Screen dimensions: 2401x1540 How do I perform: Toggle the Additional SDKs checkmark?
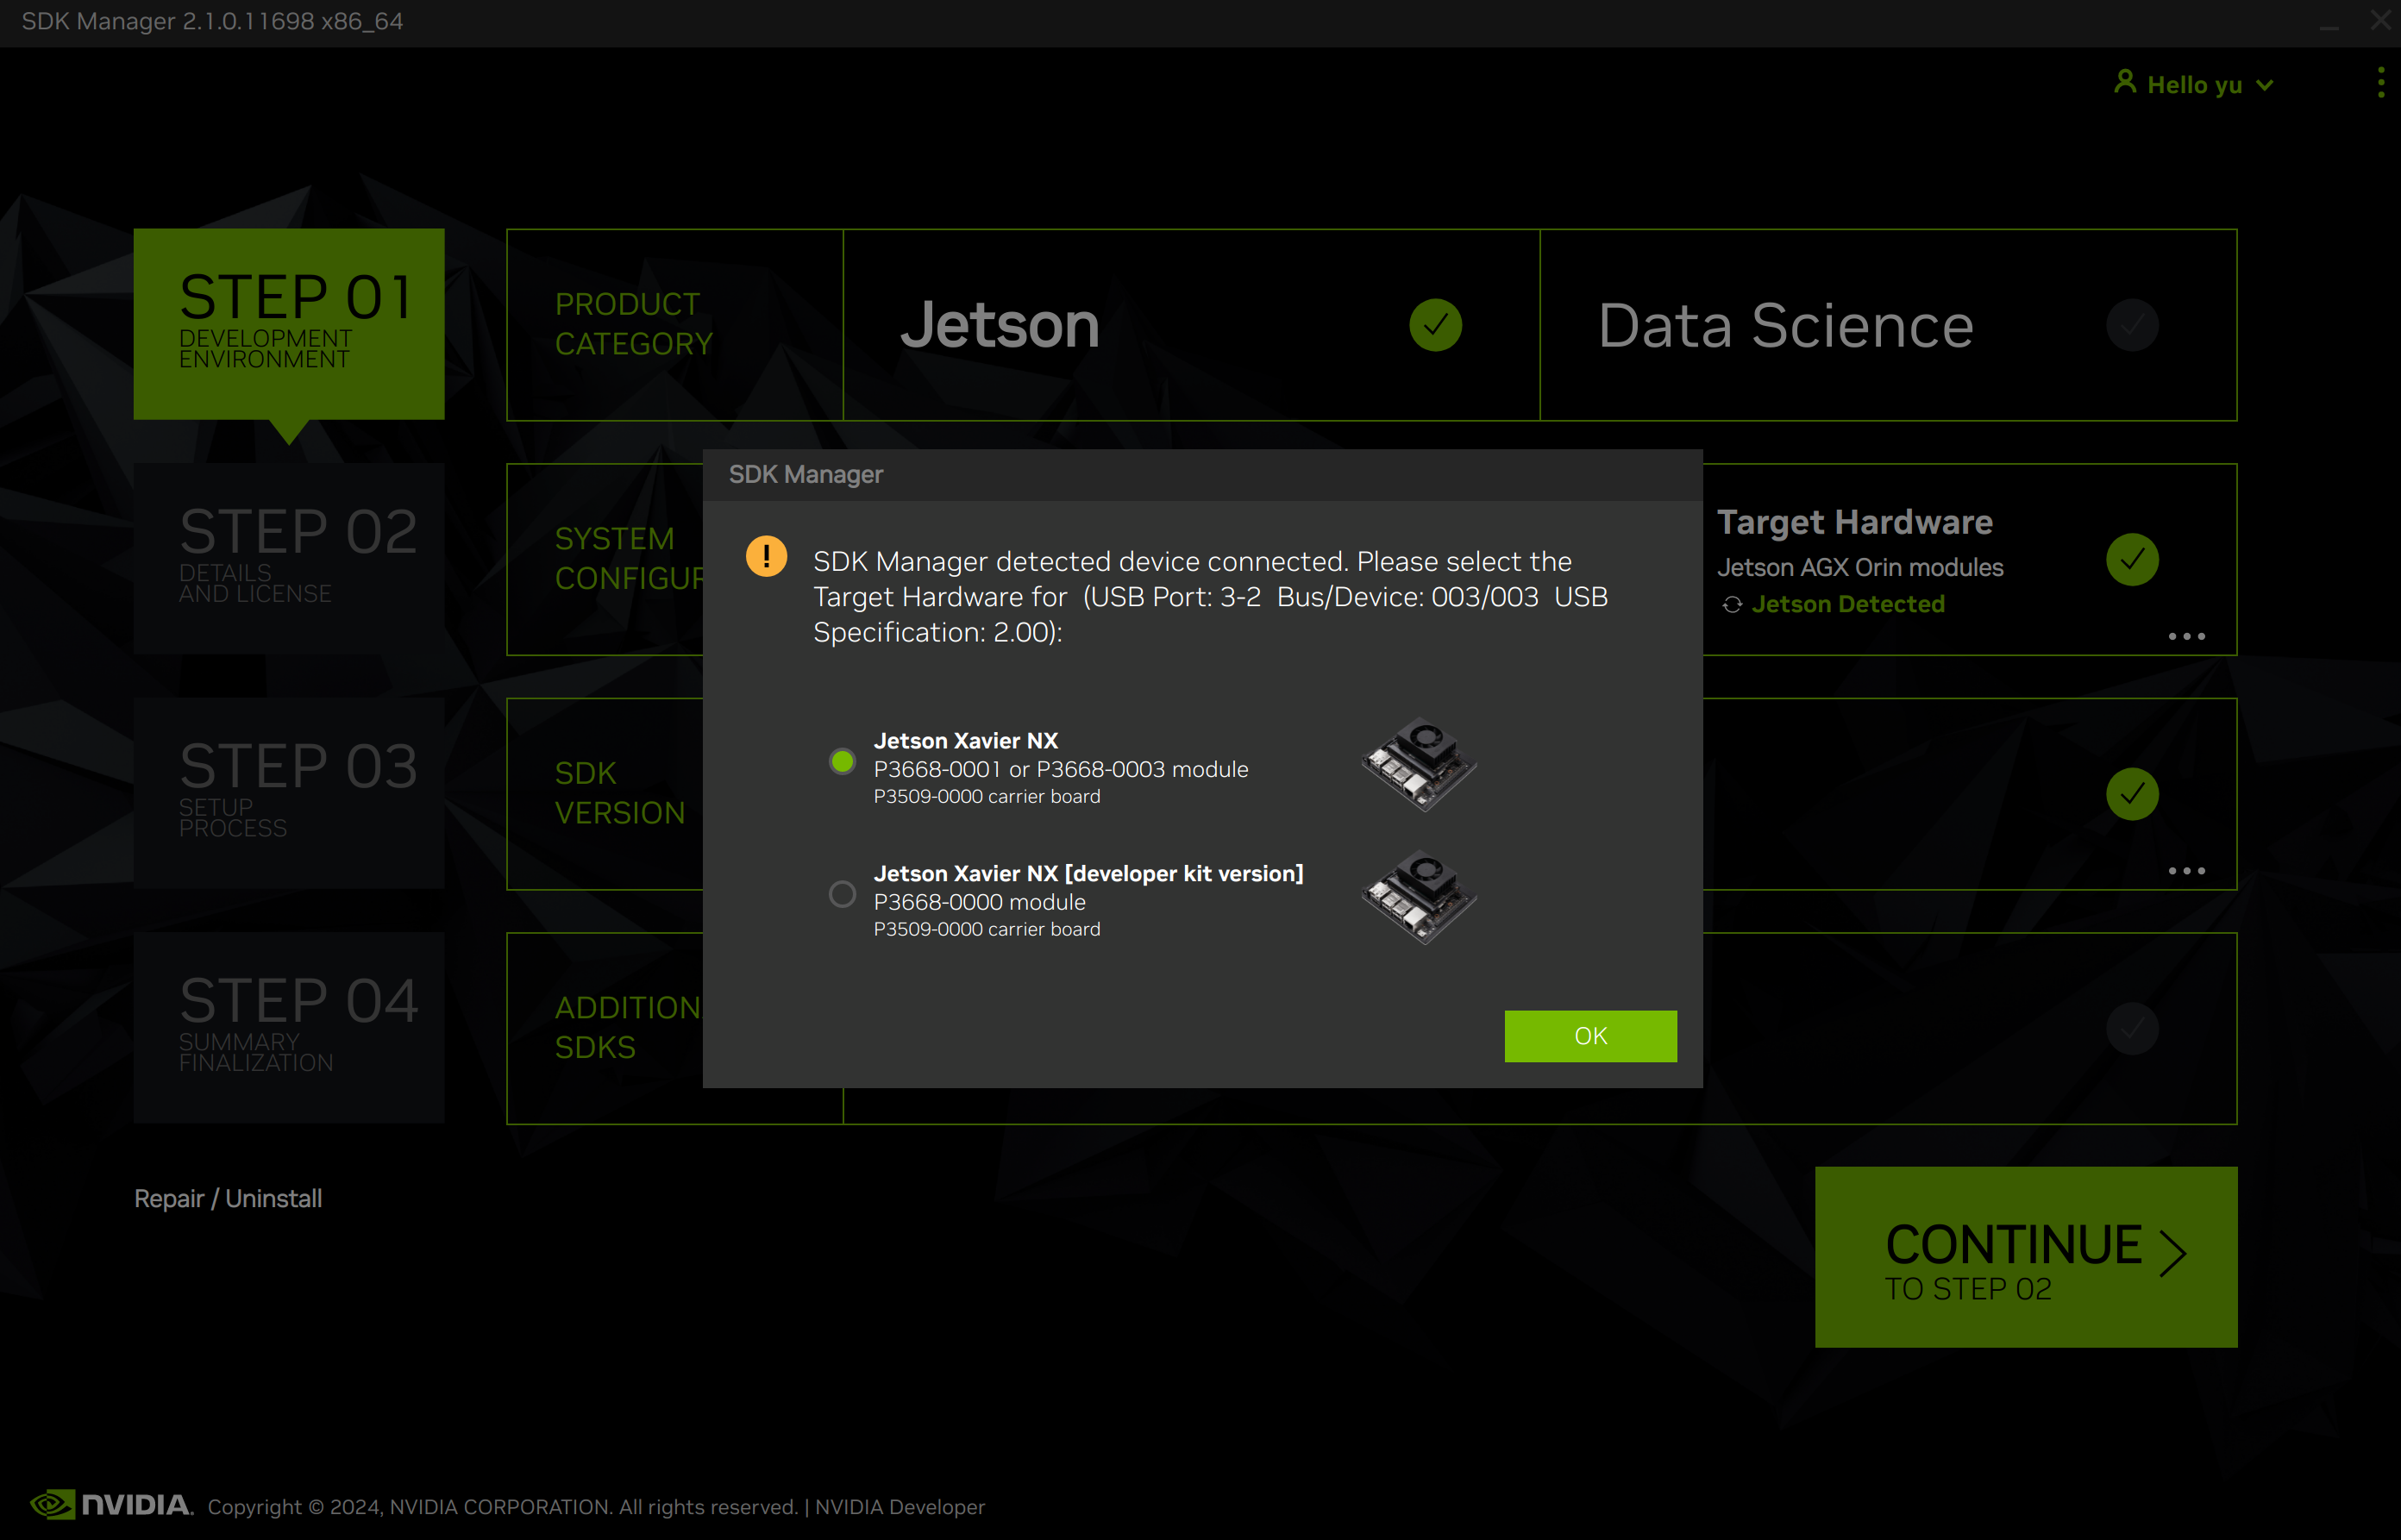(x=2132, y=1028)
